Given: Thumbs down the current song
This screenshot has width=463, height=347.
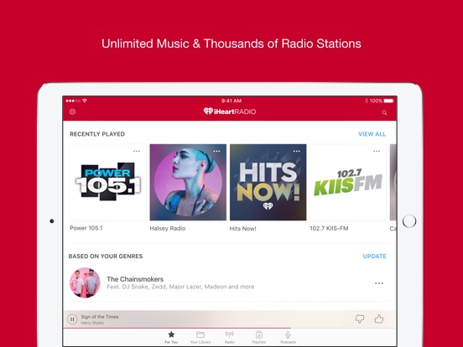Looking at the screenshot, I should [360, 319].
